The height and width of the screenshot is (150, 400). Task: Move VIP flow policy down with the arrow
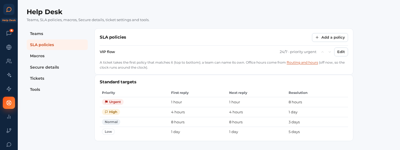[x=330, y=52]
